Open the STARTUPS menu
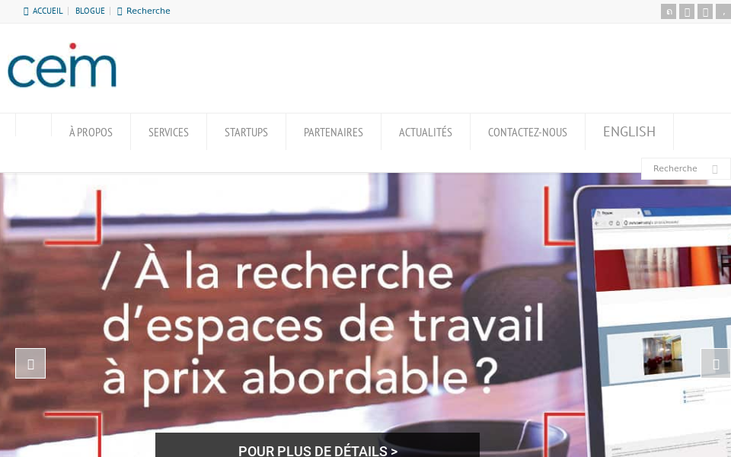 pos(246,132)
